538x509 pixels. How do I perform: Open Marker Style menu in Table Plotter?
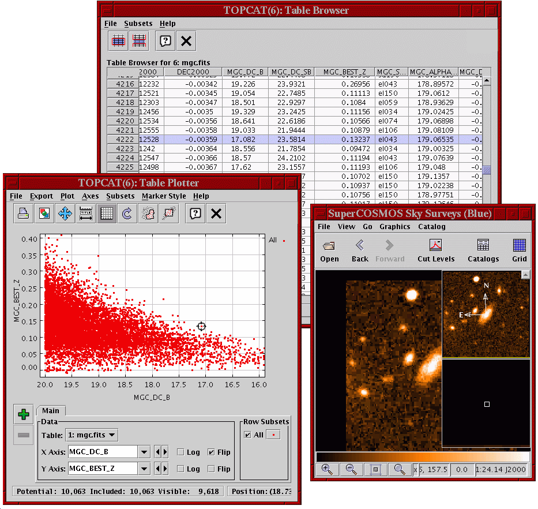point(164,196)
